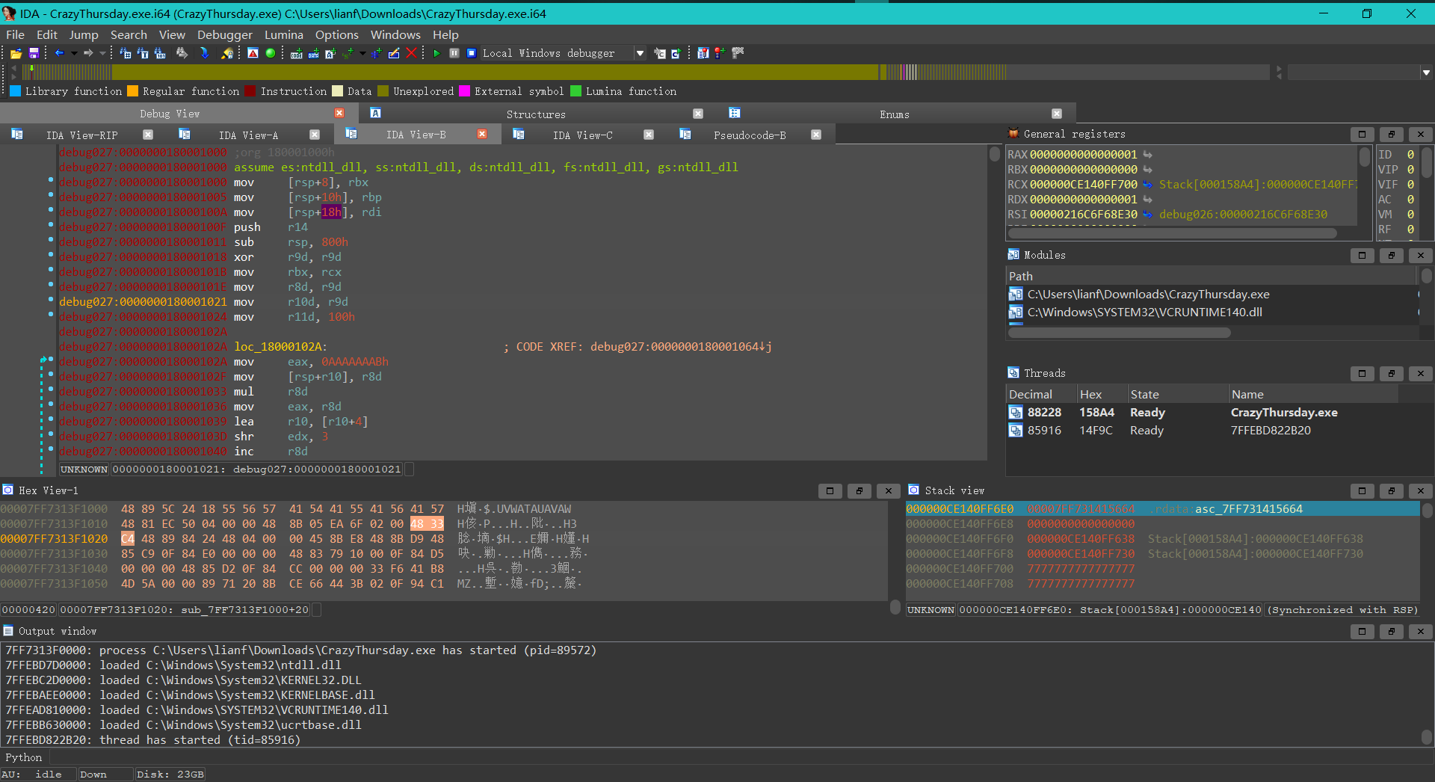Image resolution: width=1435 pixels, height=782 pixels.
Task: Click the icon at IDA View-RIP tab
Action: [17, 135]
